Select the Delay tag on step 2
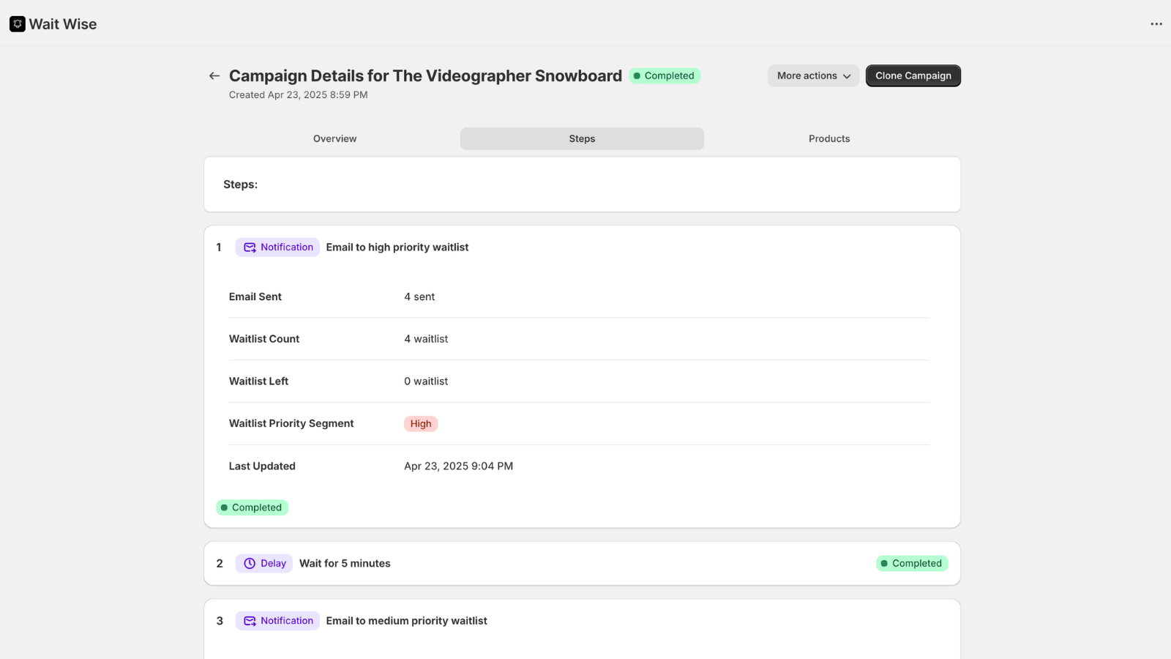Image resolution: width=1171 pixels, height=659 pixels. 263,563
